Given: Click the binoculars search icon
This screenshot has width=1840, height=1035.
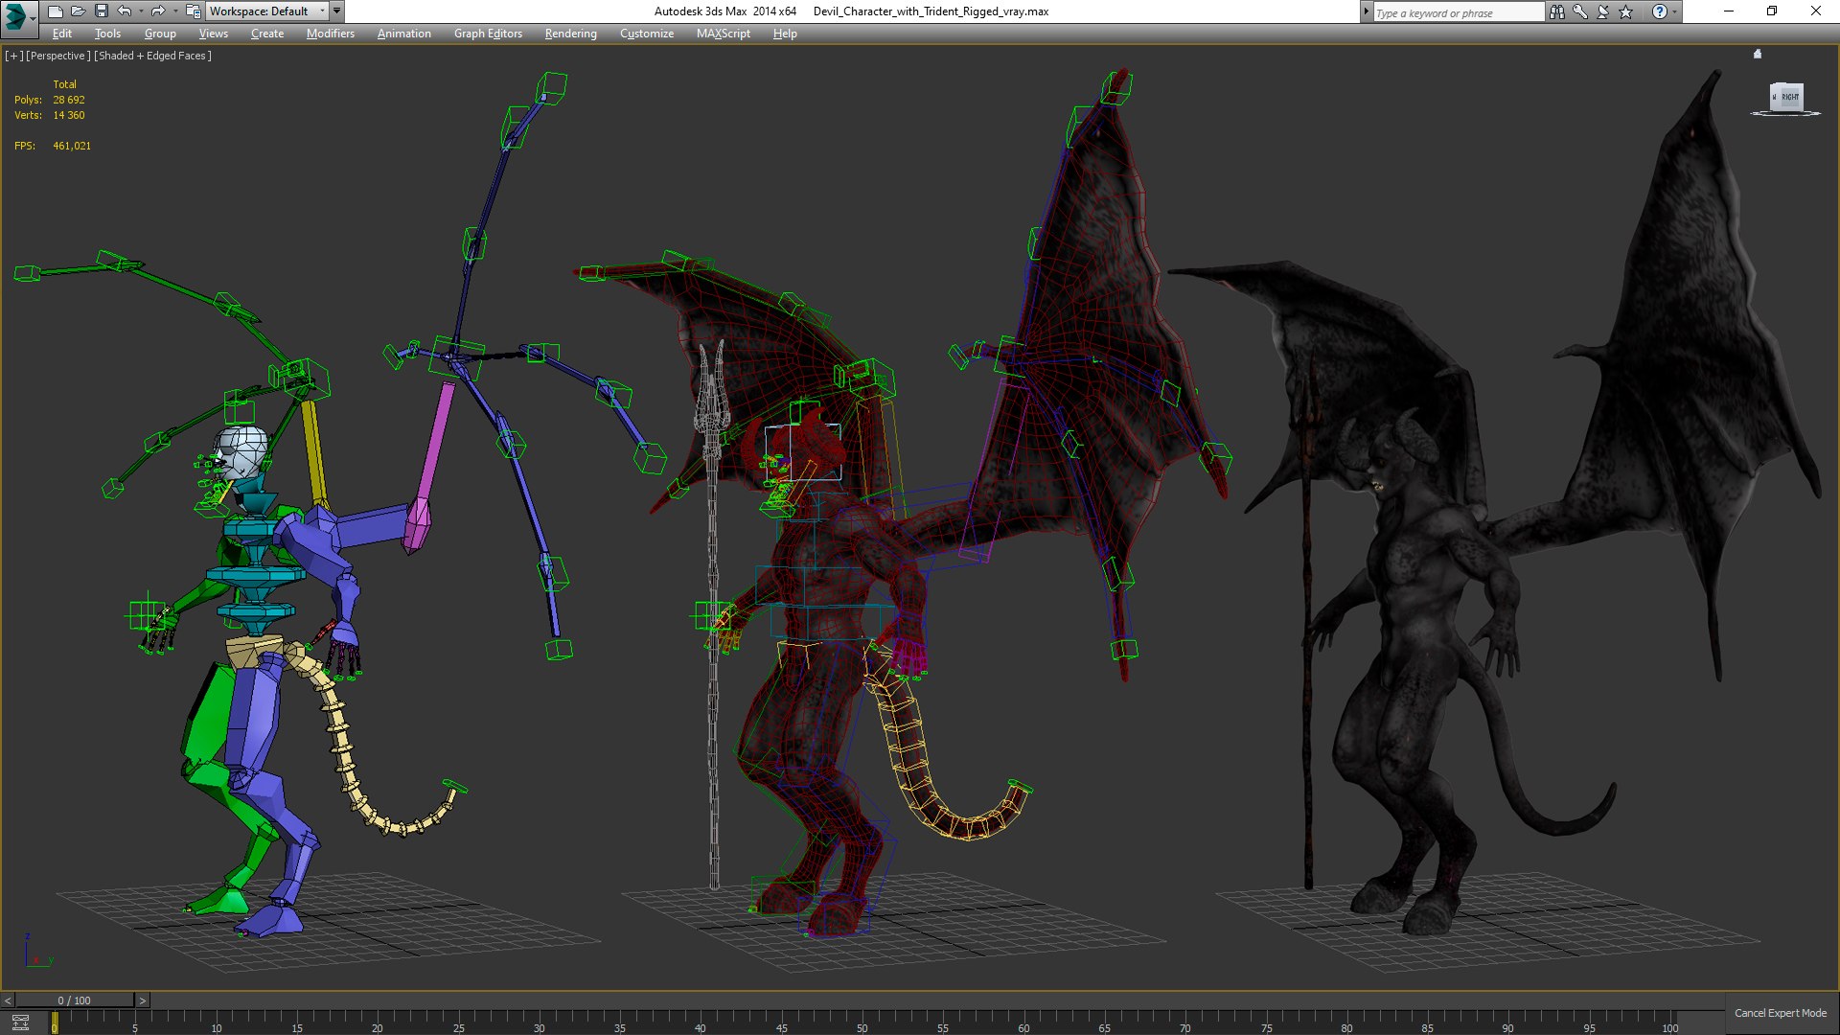Looking at the screenshot, I should pos(1557,11).
